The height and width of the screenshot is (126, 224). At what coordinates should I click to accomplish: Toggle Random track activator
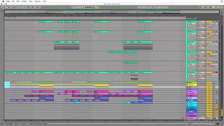209,72
